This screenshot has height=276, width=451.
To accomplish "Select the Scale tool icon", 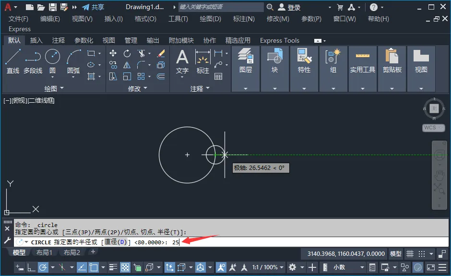I will [x=127, y=76].
